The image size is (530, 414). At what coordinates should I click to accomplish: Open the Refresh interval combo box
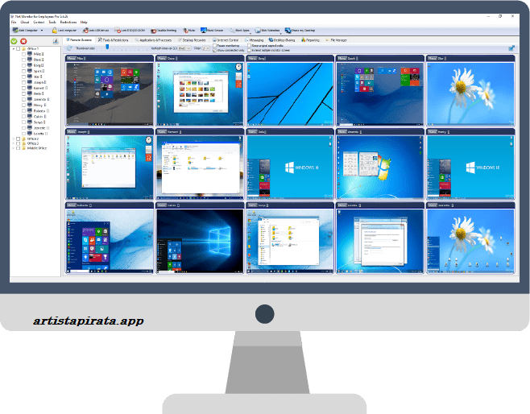(x=184, y=48)
